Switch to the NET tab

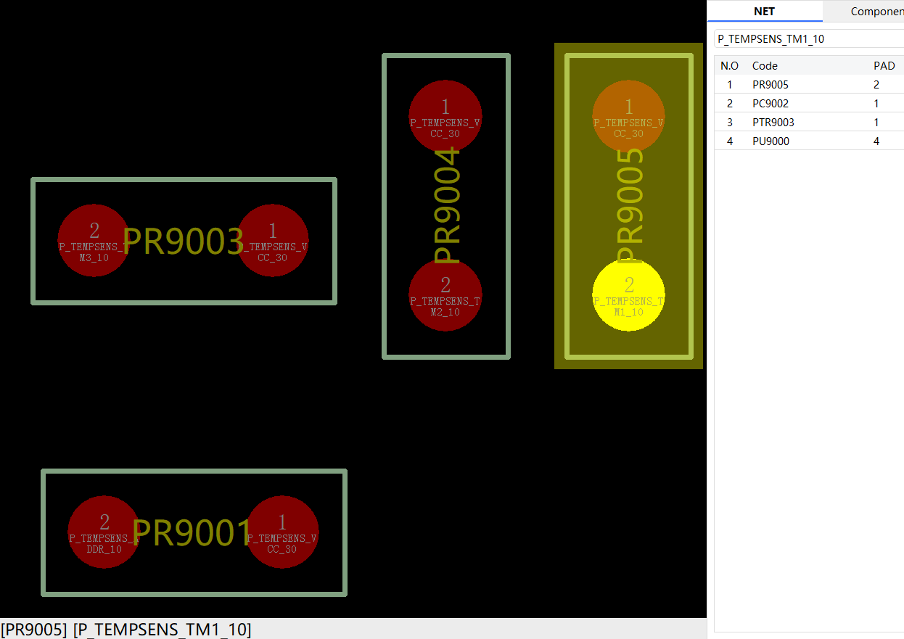click(765, 11)
